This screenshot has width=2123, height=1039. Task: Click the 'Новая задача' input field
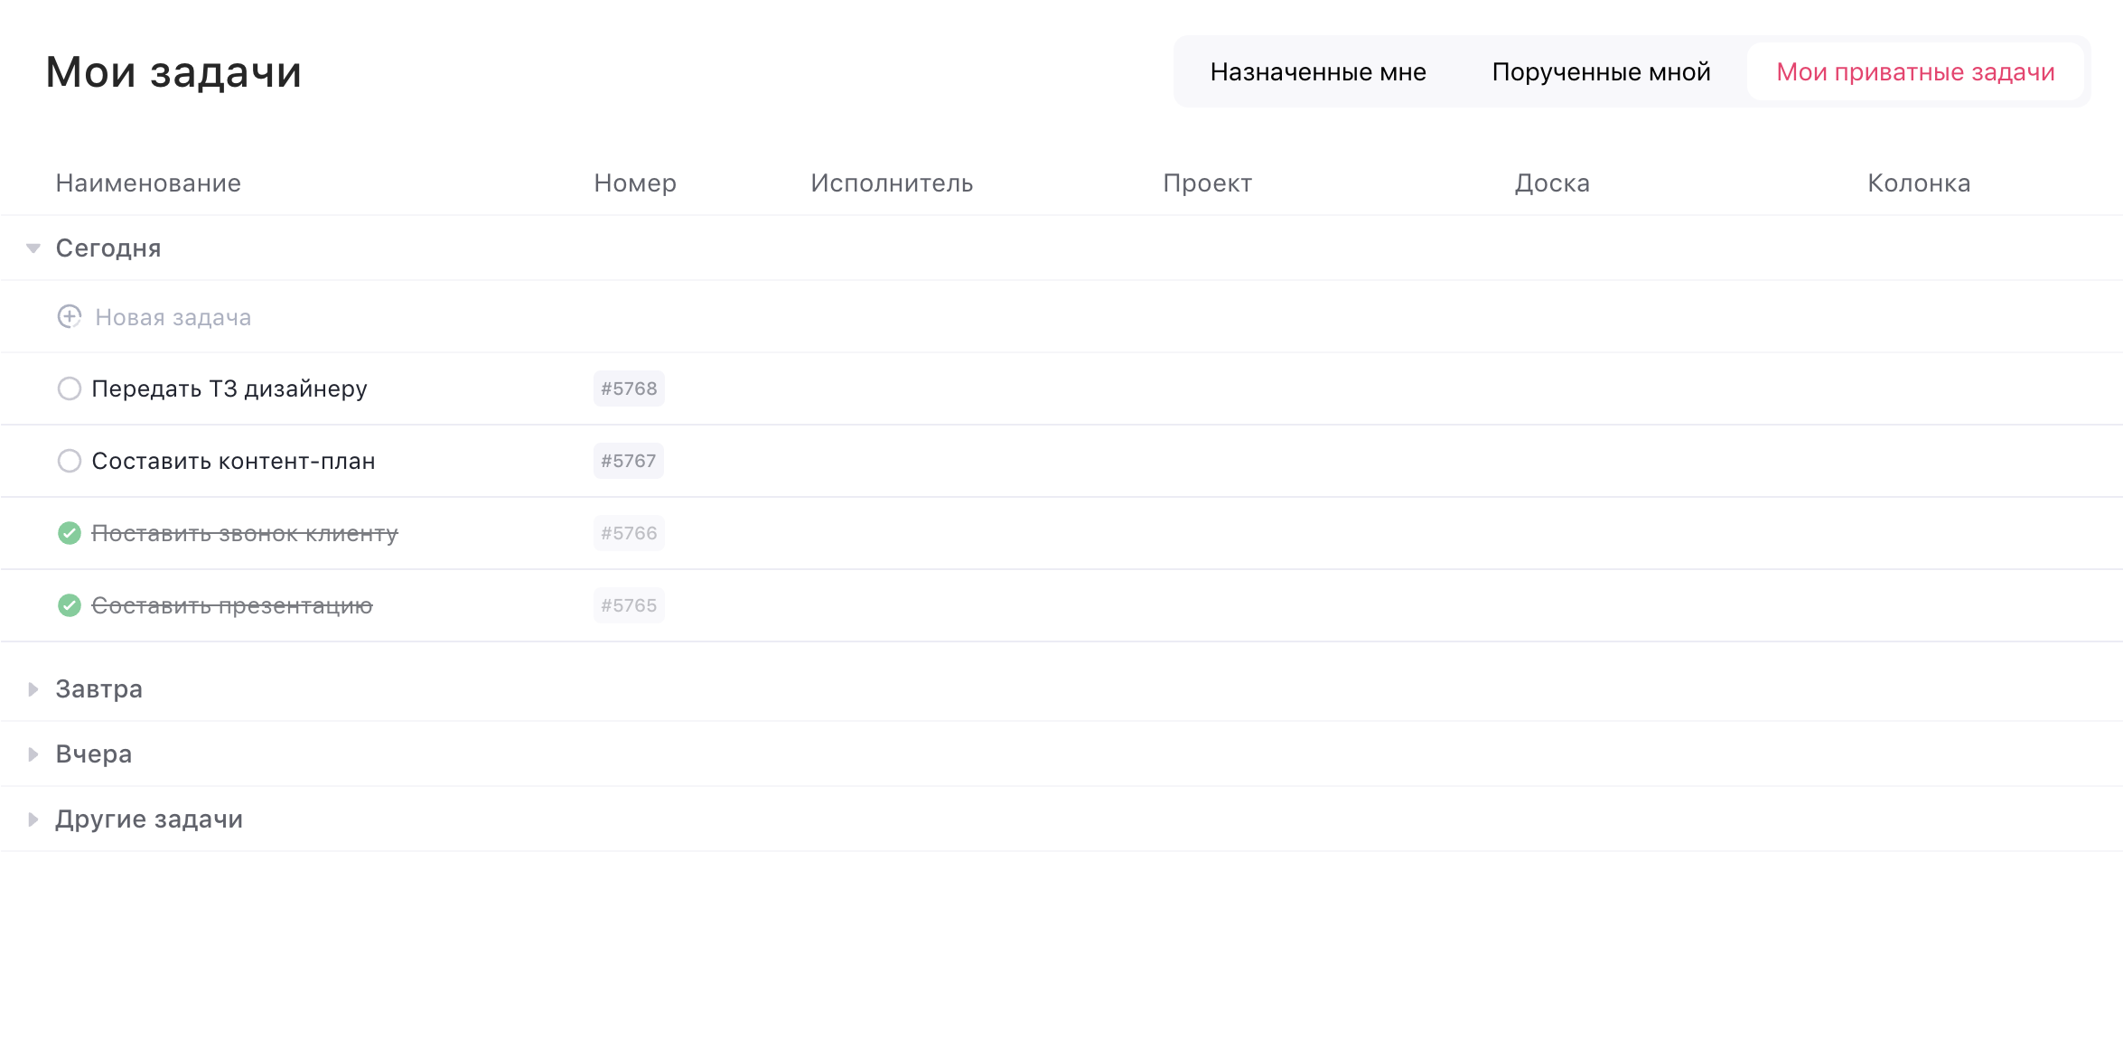click(173, 317)
